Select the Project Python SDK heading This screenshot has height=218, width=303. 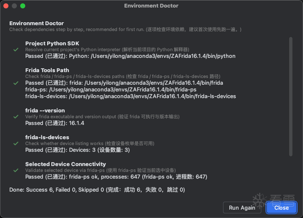(x=52, y=43)
